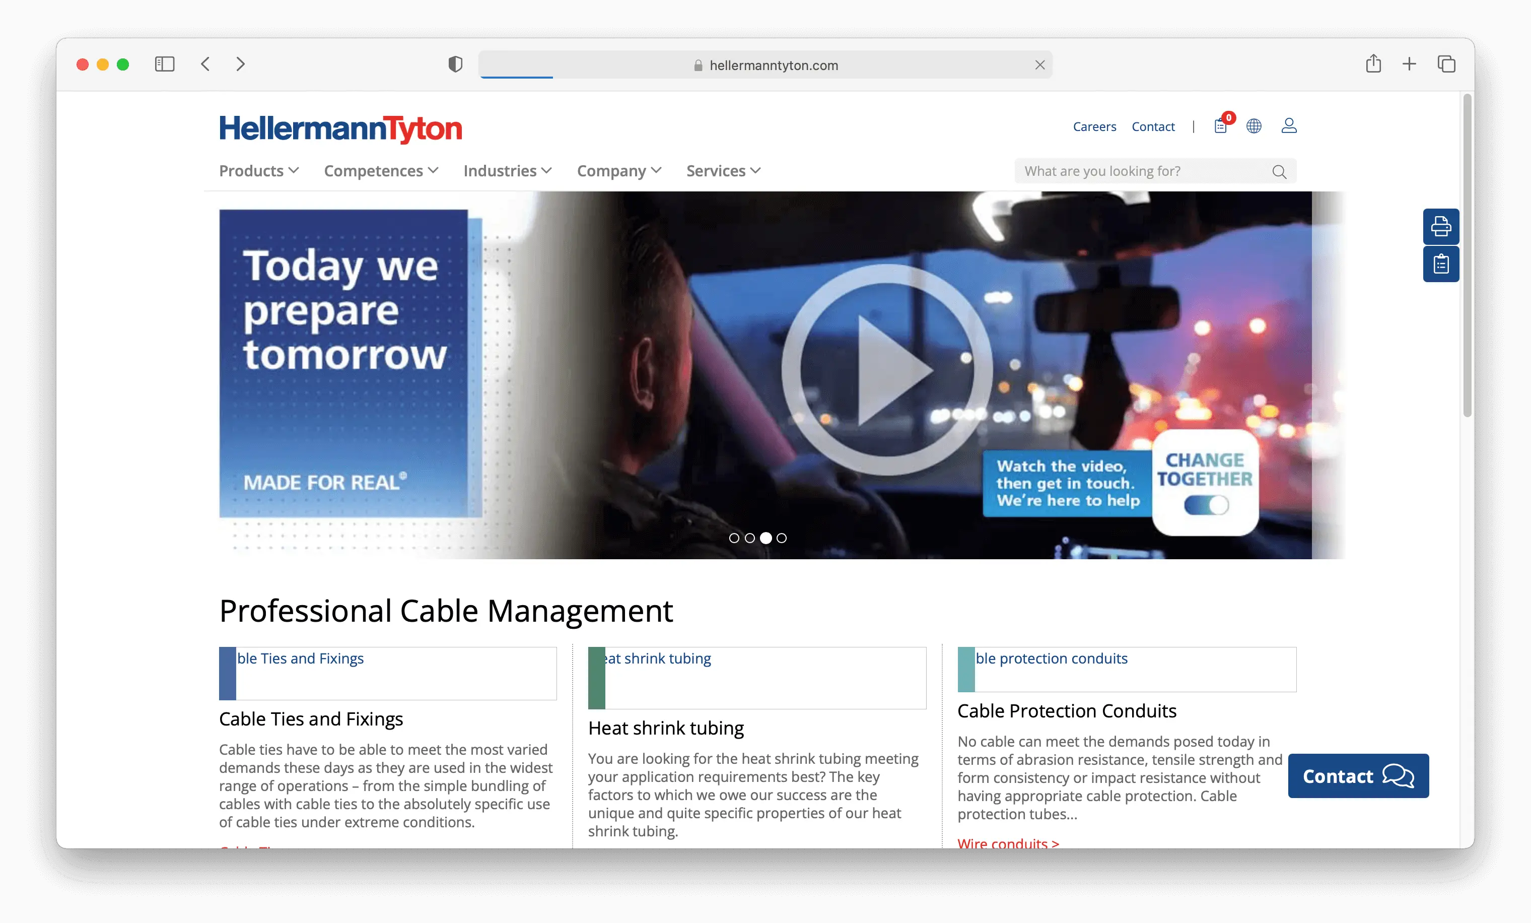The height and width of the screenshot is (923, 1531).
Task: Show Safari sidebar panel
Action: tap(165, 64)
